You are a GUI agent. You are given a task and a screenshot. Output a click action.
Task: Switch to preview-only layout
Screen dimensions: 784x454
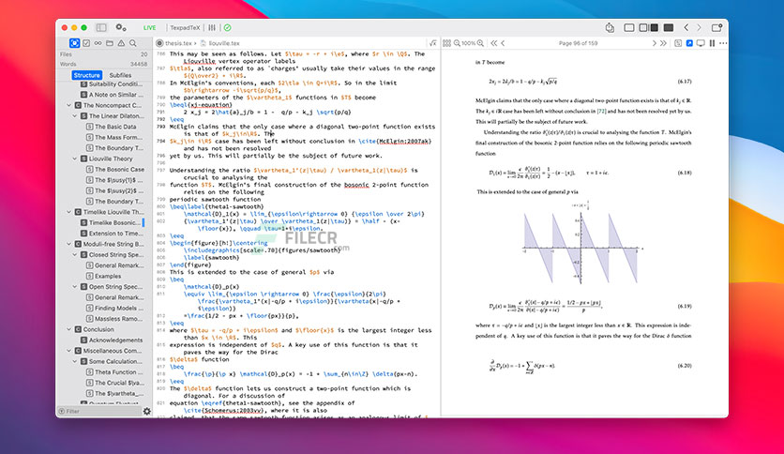tap(669, 27)
